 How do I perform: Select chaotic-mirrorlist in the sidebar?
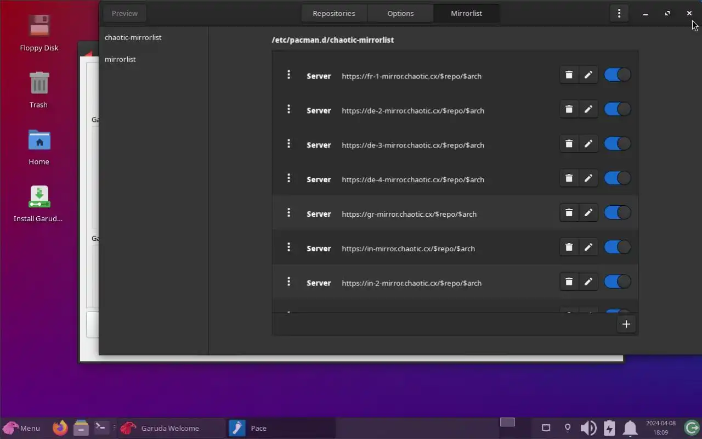click(154, 37)
